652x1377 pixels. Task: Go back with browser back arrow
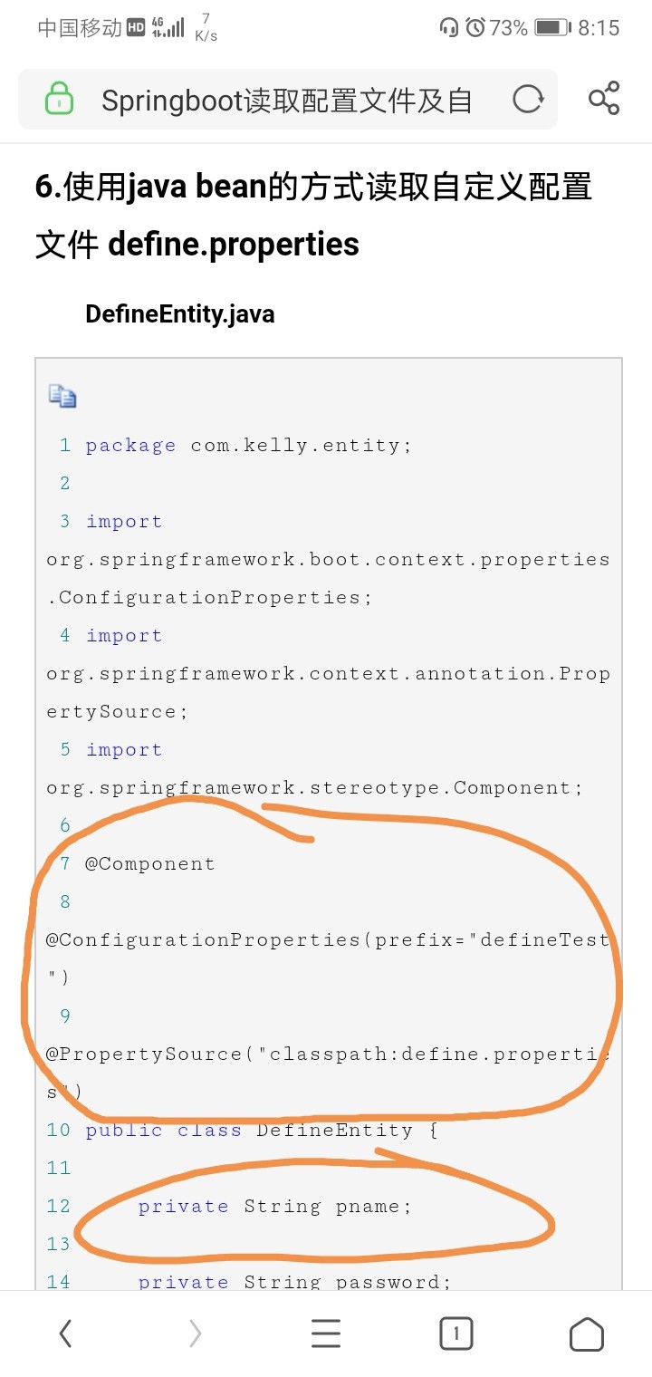(x=65, y=1334)
